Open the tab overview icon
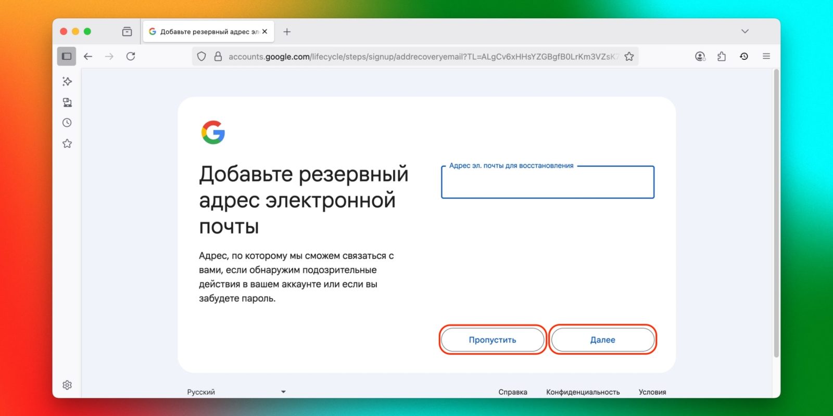Screen dimensions: 833x416 [x=127, y=32]
